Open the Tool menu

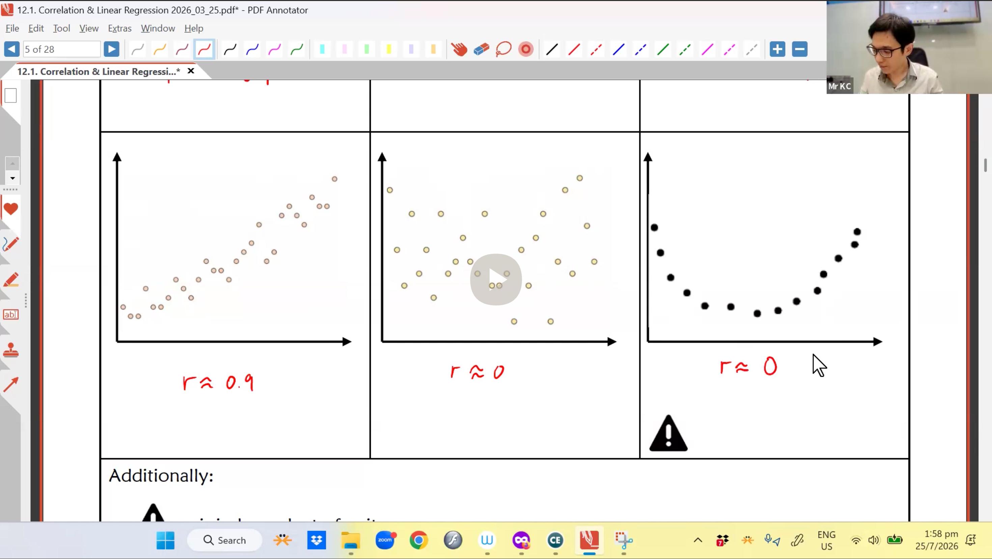(x=62, y=28)
